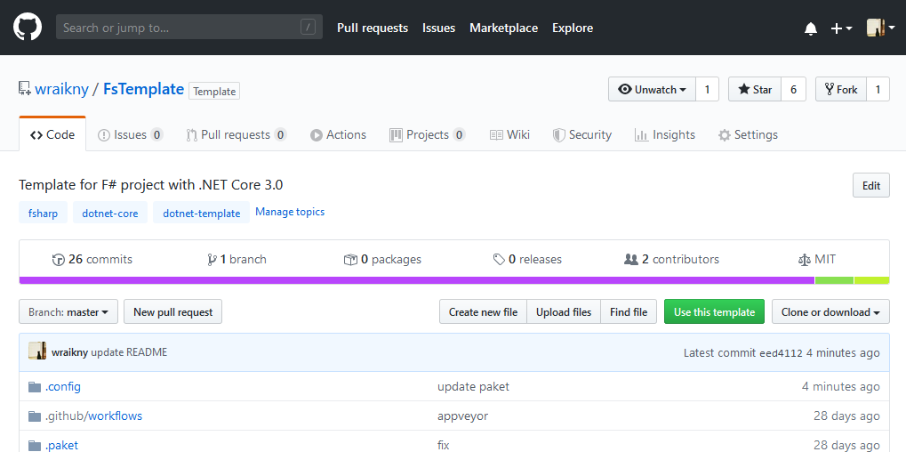The width and height of the screenshot is (906, 452).
Task: Click Use this template
Action: click(x=714, y=311)
